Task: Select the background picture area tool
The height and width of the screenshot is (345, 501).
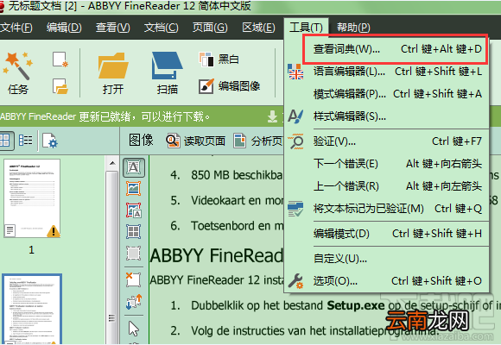Action: (x=134, y=210)
